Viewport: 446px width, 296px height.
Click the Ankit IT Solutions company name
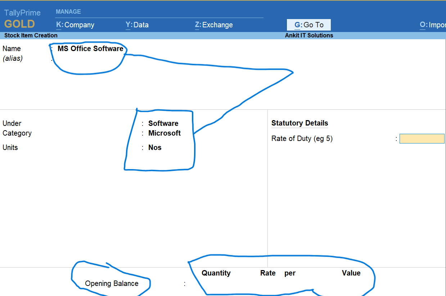tap(309, 35)
